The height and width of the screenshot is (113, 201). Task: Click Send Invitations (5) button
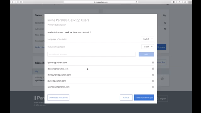(x=144, y=98)
